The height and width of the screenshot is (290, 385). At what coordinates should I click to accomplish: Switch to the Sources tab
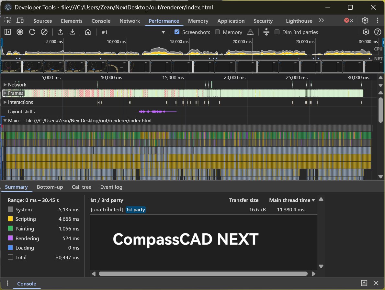coord(42,21)
